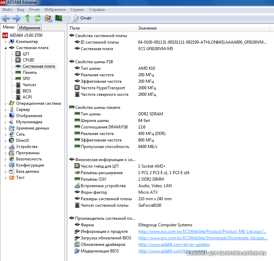
Task: Open the BIOS download updates link
Action: click(203, 238)
